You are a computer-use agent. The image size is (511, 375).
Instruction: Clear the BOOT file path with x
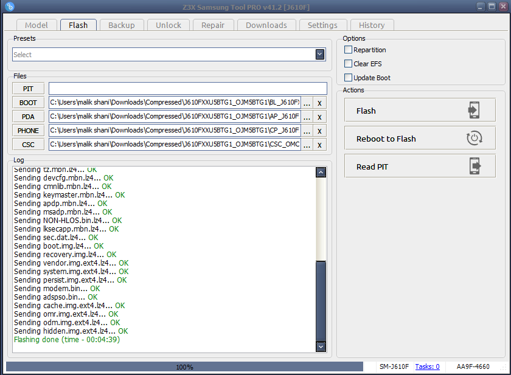pyautogui.click(x=319, y=103)
